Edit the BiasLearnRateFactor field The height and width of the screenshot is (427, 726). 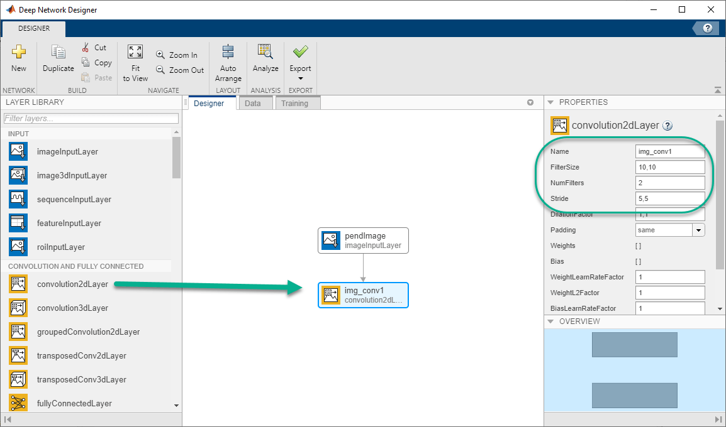point(670,308)
